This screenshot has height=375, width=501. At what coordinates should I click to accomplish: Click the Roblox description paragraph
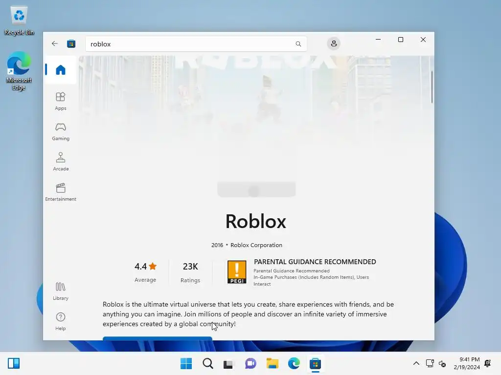248,314
